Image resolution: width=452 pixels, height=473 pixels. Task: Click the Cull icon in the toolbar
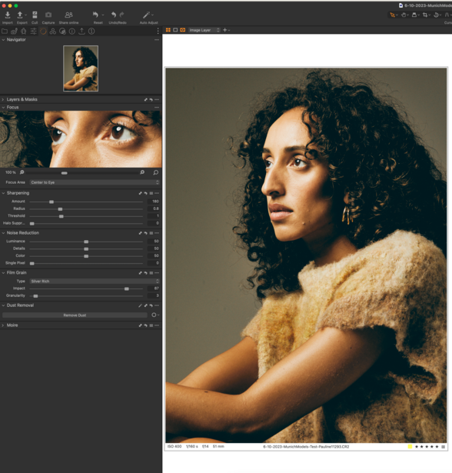pos(35,15)
